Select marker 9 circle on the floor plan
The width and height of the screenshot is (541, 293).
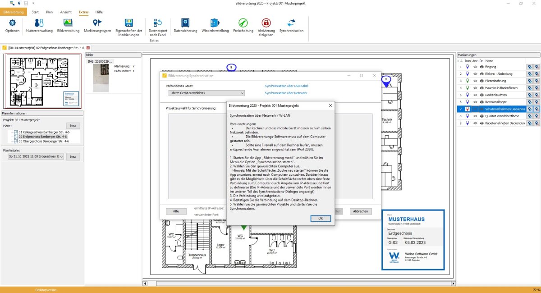coord(231,67)
